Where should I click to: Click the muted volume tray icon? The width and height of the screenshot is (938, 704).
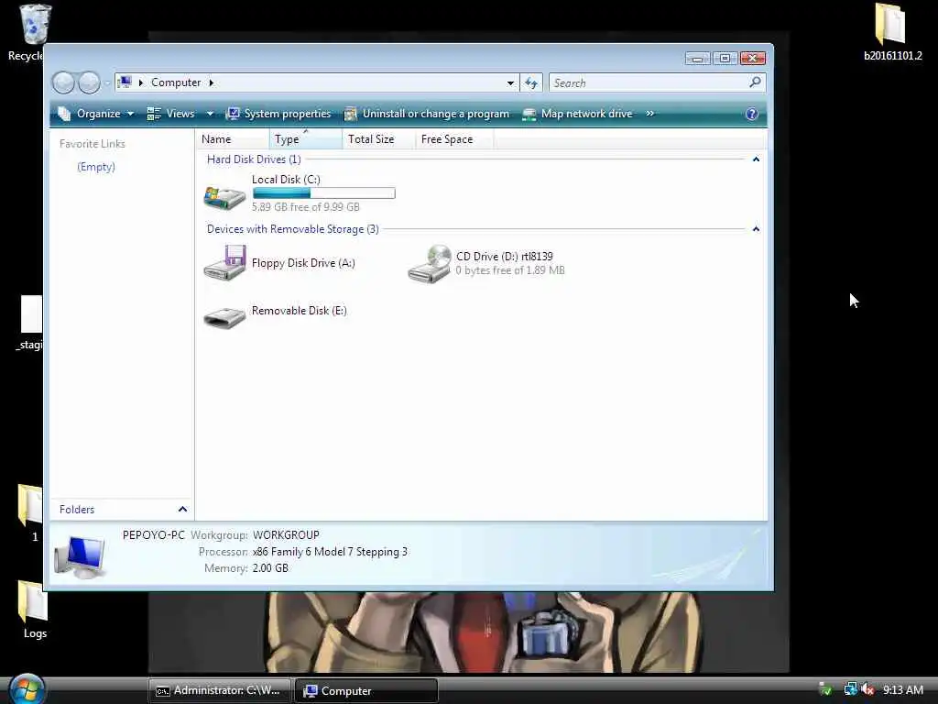(x=868, y=689)
